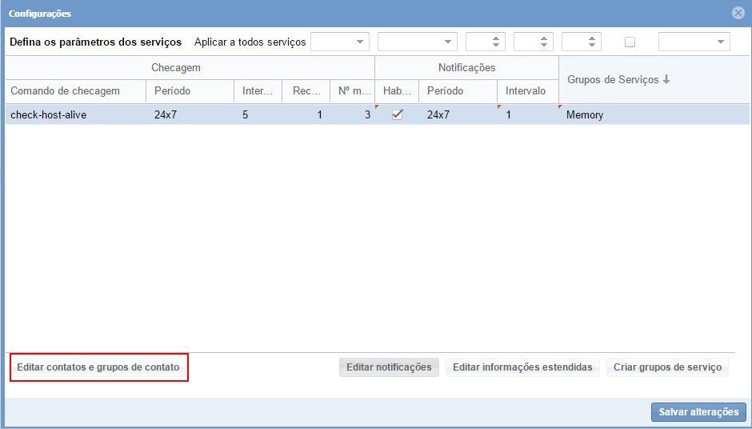Tick the apply-to-all services checkbox
This screenshot has height=429, width=752.
click(630, 42)
